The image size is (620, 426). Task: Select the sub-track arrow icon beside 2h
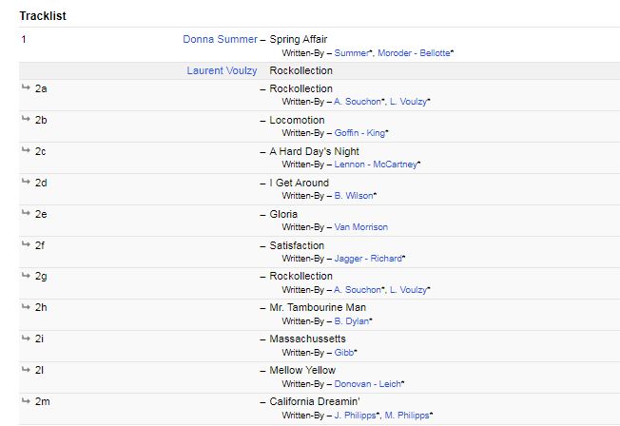(26, 308)
